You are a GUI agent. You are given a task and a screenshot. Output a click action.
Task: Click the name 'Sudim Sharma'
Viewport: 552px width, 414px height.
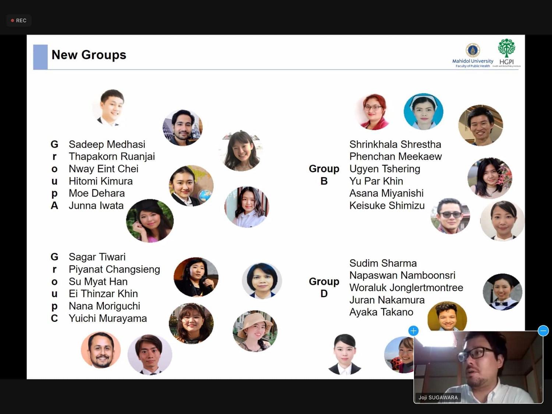pyautogui.click(x=383, y=263)
